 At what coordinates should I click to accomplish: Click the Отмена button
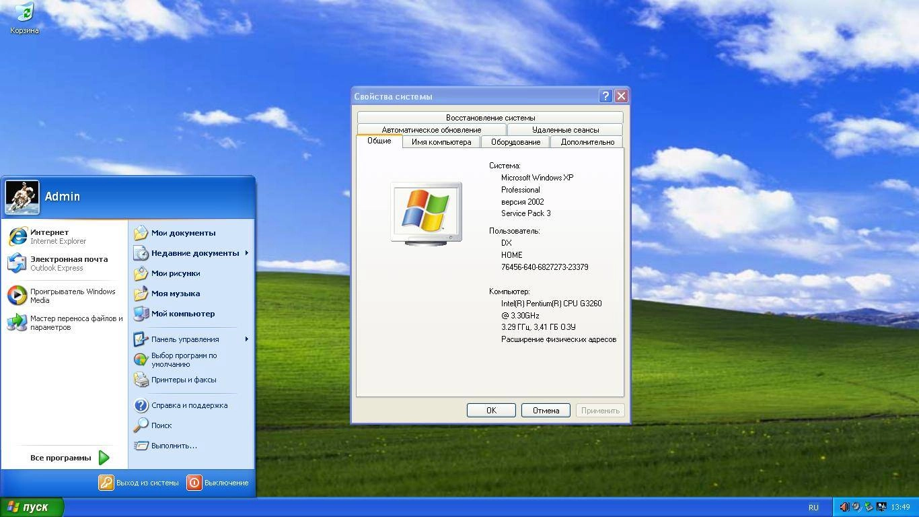click(546, 411)
